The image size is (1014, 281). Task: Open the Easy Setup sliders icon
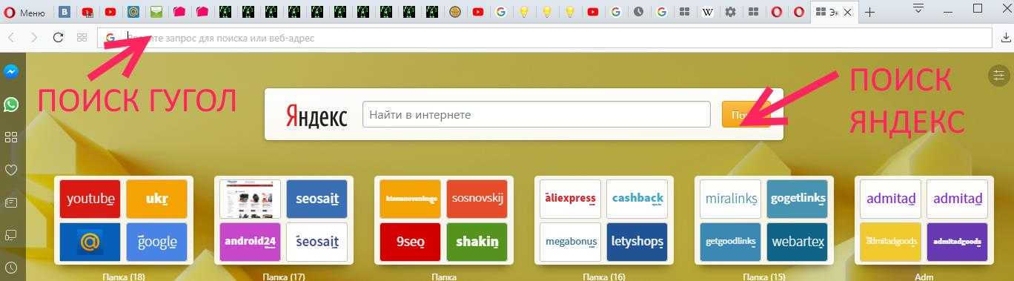pyautogui.click(x=998, y=75)
